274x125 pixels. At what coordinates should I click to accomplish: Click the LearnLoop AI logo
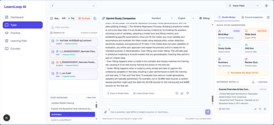(x=15, y=7)
